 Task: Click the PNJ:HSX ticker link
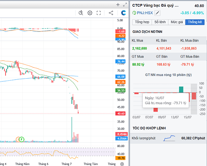[145, 13]
